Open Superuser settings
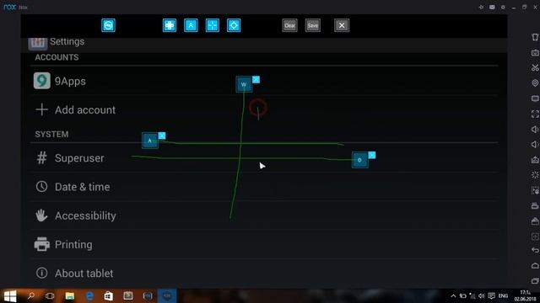Screen dimensions: 540x303 265,158
